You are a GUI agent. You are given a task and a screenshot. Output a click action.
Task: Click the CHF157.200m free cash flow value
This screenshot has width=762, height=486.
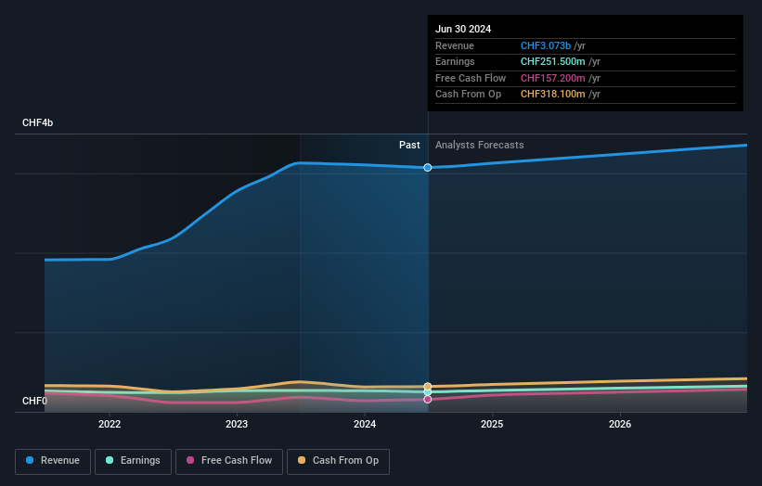coord(552,78)
